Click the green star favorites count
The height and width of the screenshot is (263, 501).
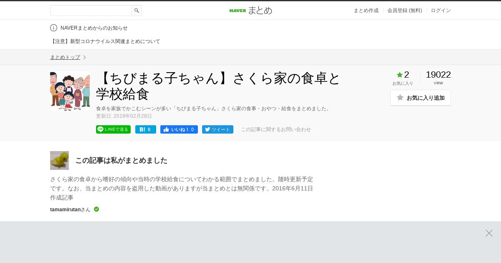coord(403,75)
